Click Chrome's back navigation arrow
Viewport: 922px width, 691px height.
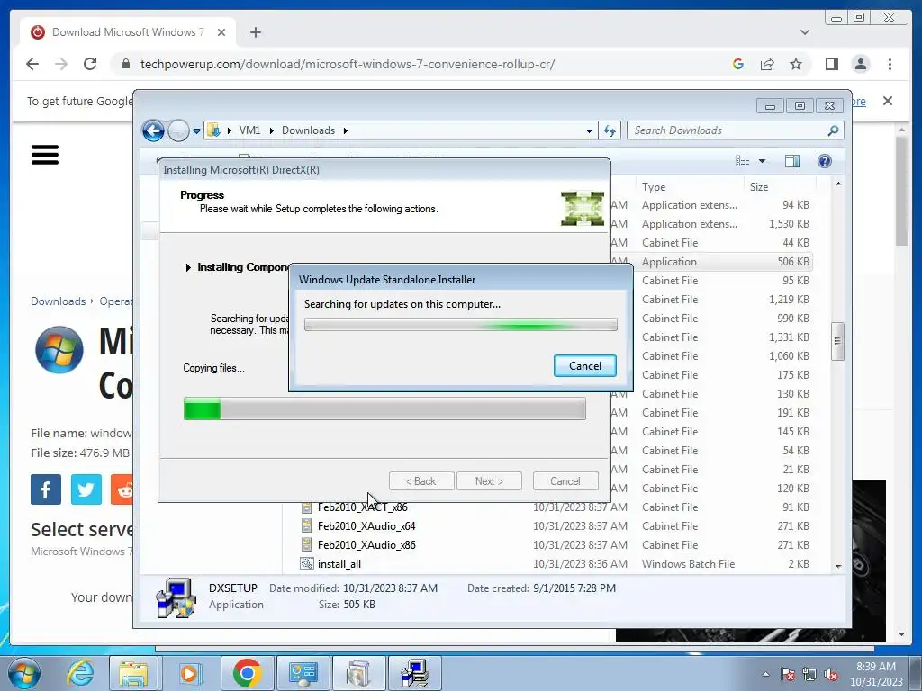[32, 64]
